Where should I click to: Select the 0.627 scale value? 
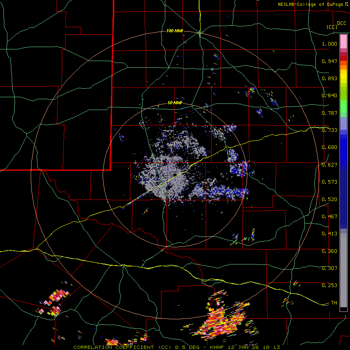(329, 165)
